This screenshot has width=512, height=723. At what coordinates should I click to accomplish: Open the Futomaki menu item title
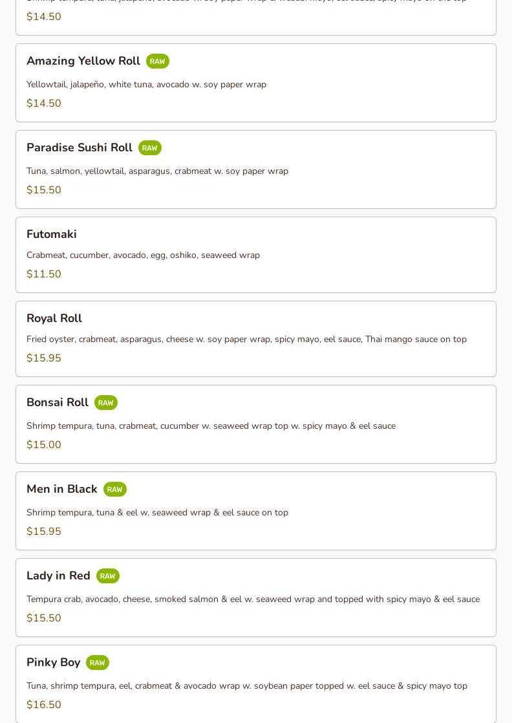click(x=52, y=234)
